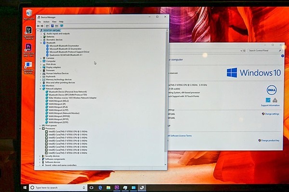Click the console tree toolbar icon after Forward arrow

(x=47, y=26)
